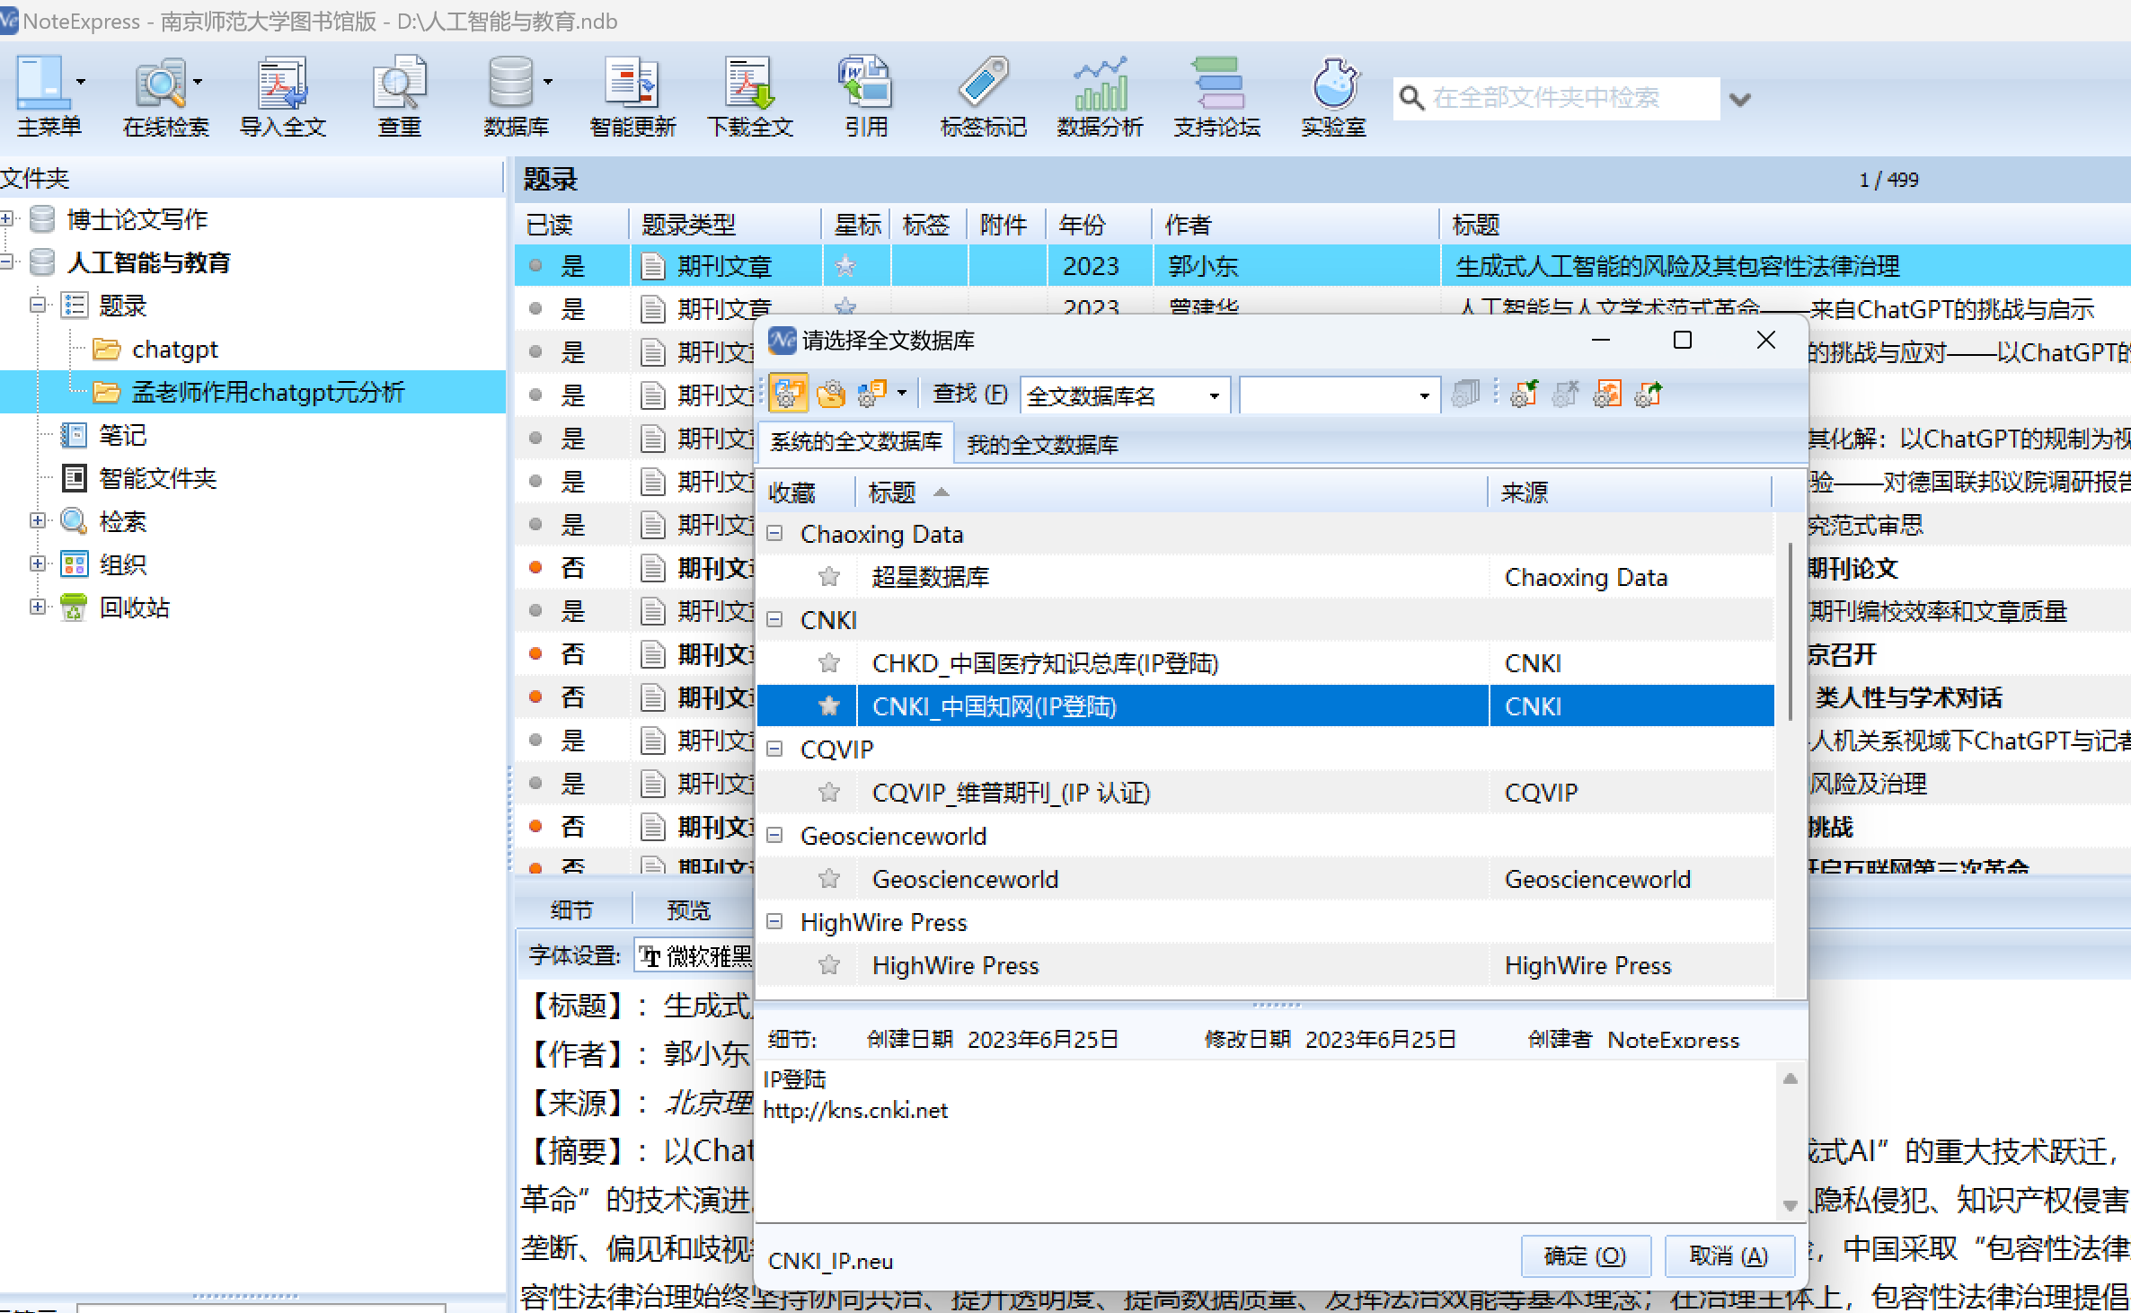The width and height of the screenshot is (2131, 1313).
Task: Click the first gear-windows icon in dialog toolbar
Action: (788, 394)
